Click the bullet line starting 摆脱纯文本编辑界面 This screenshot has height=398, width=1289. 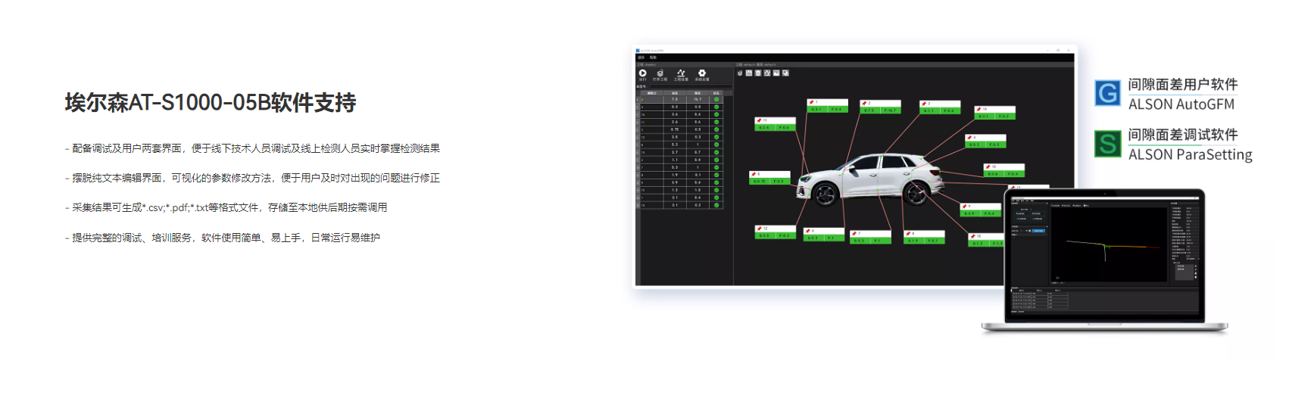252,178
